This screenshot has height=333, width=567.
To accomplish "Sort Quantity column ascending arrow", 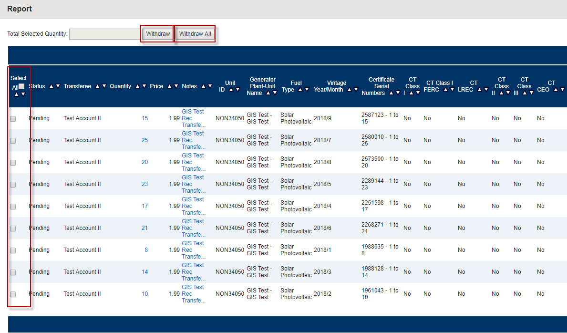I will point(137,86).
